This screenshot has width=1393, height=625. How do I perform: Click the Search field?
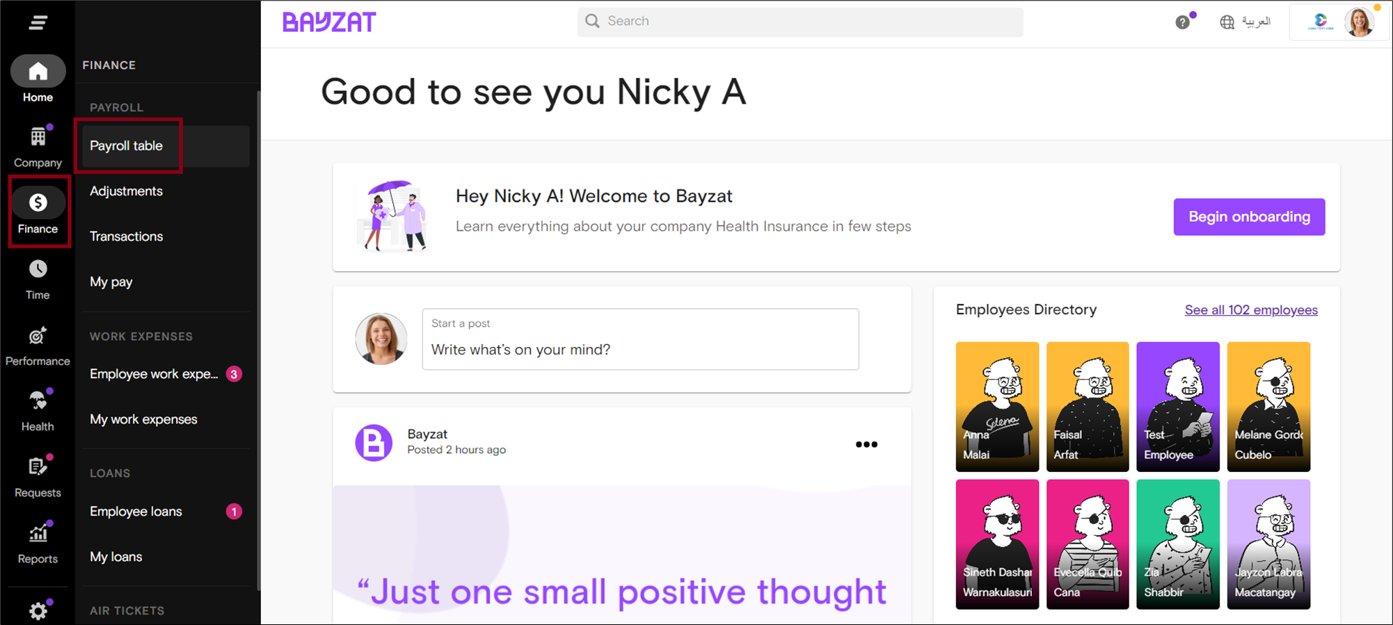pyautogui.click(x=800, y=22)
